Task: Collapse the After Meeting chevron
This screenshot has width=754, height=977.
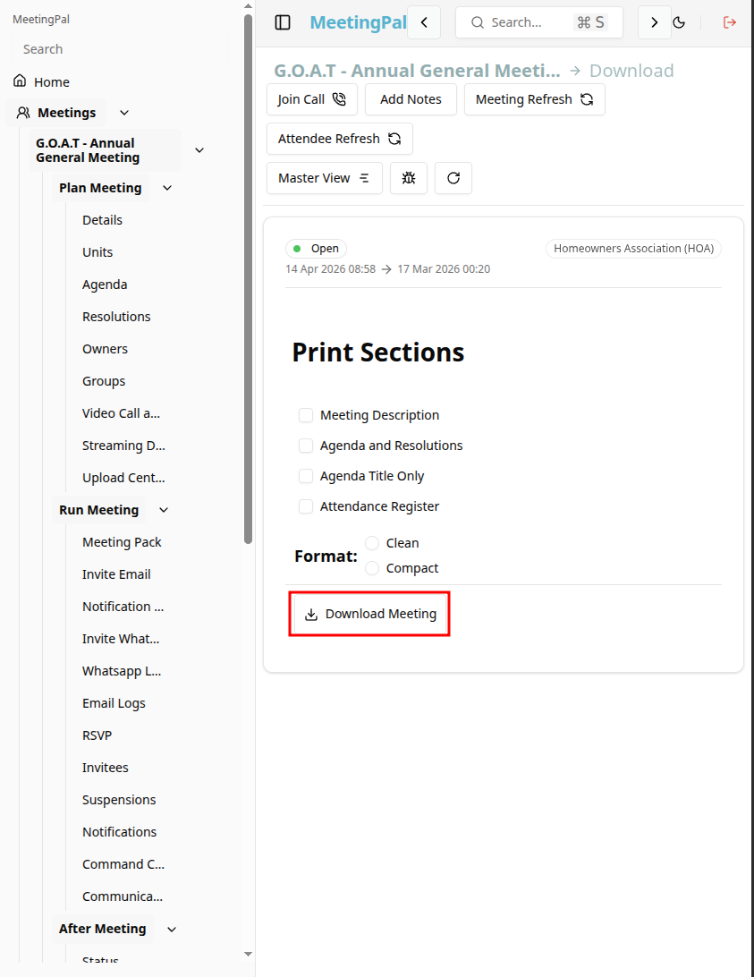Action: [x=172, y=929]
